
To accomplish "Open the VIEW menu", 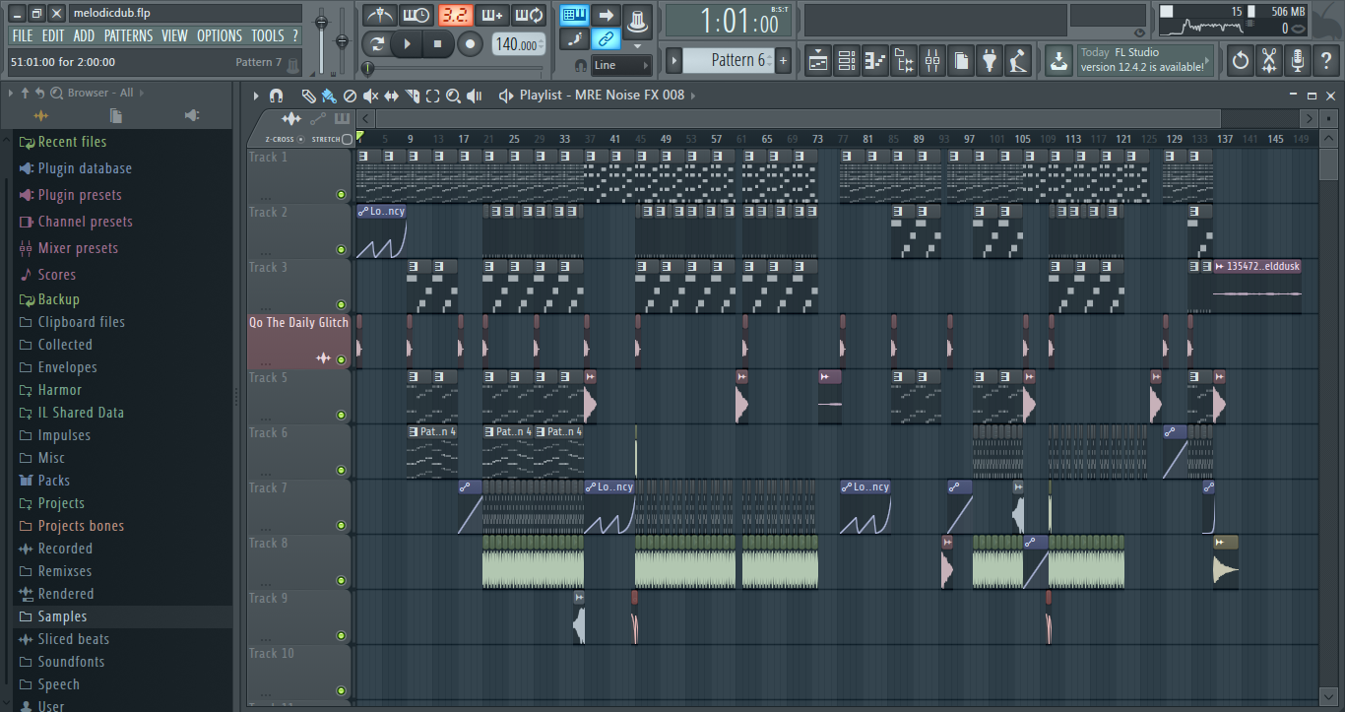I will pyautogui.click(x=174, y=35).
